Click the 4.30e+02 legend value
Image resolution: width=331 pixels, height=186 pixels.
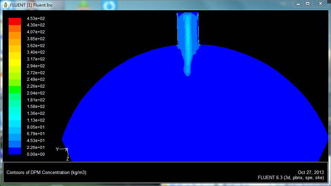pyautogui.click(x=36, y=25)
